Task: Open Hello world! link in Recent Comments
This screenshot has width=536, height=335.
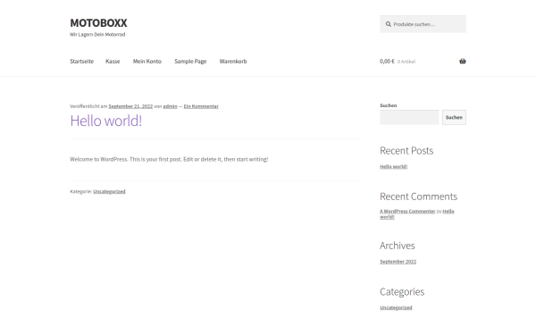Action: [x=417, y=214]
